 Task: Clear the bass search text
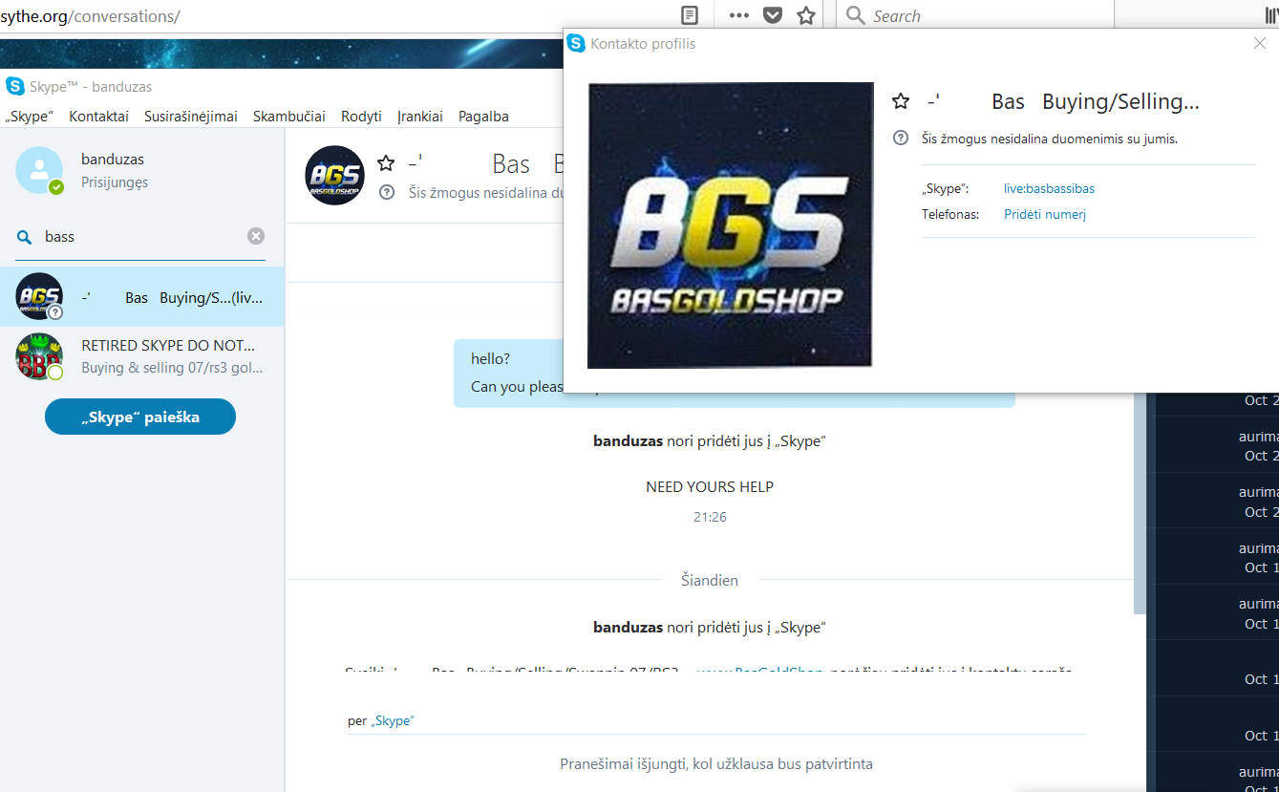click(256, 236)
